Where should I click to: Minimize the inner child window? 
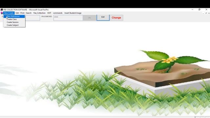tap(203, 13)
